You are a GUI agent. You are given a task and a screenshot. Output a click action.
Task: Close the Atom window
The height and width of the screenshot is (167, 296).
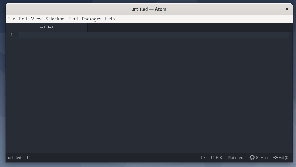(x=287, y=9)
